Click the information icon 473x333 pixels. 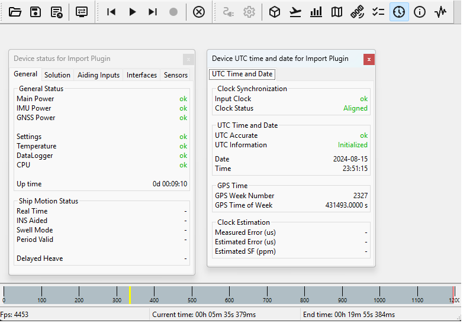(420, 12)
